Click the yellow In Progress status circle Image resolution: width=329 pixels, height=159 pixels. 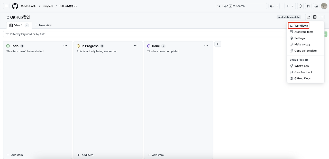pyautogui.click(x=78, y=46)
